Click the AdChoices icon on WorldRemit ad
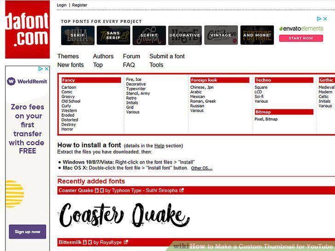335x251 pixels. click(x=40, y=69)
